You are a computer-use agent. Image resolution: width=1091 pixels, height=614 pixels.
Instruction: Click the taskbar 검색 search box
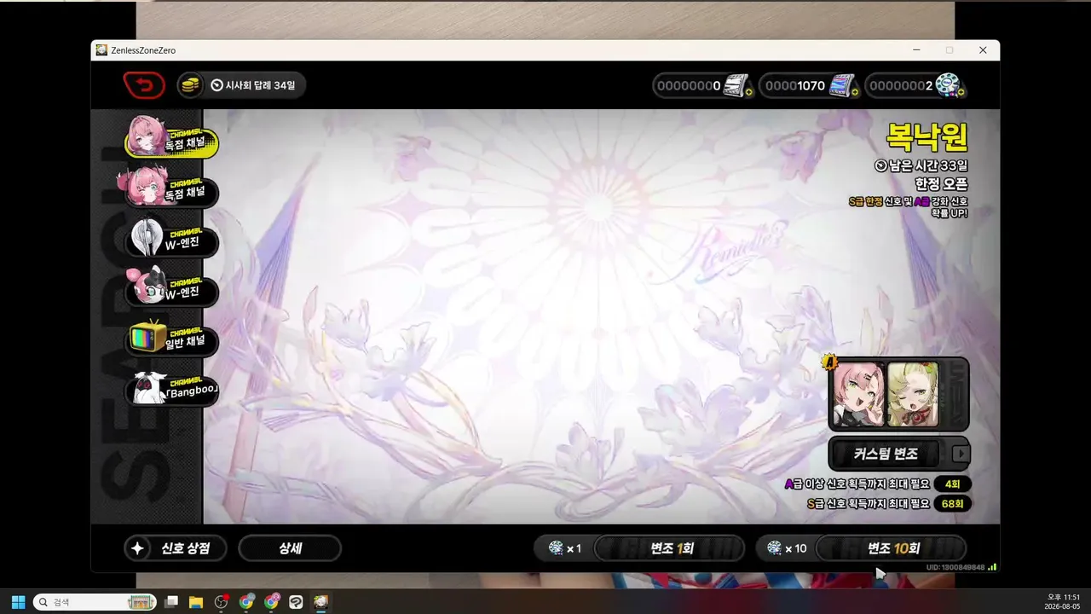tap(95, 602)
